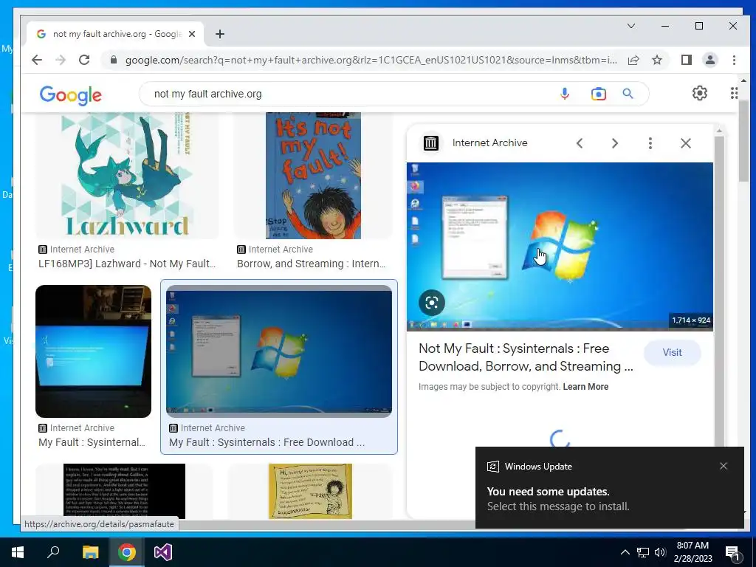Screen dimensions: 756x567
Task: Reload the current Google search page
Action: tap(84, 60)
